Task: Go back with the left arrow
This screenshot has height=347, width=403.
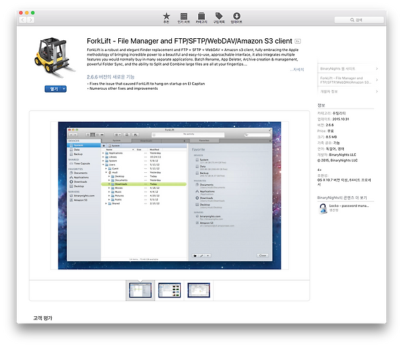Action: tap(23, 19)
